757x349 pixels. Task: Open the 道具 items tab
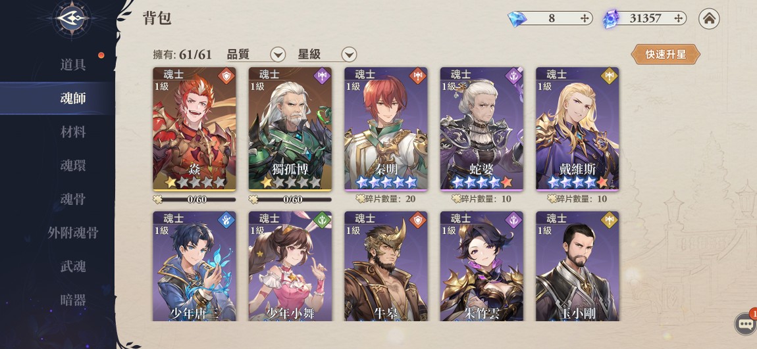pos(73,64)
